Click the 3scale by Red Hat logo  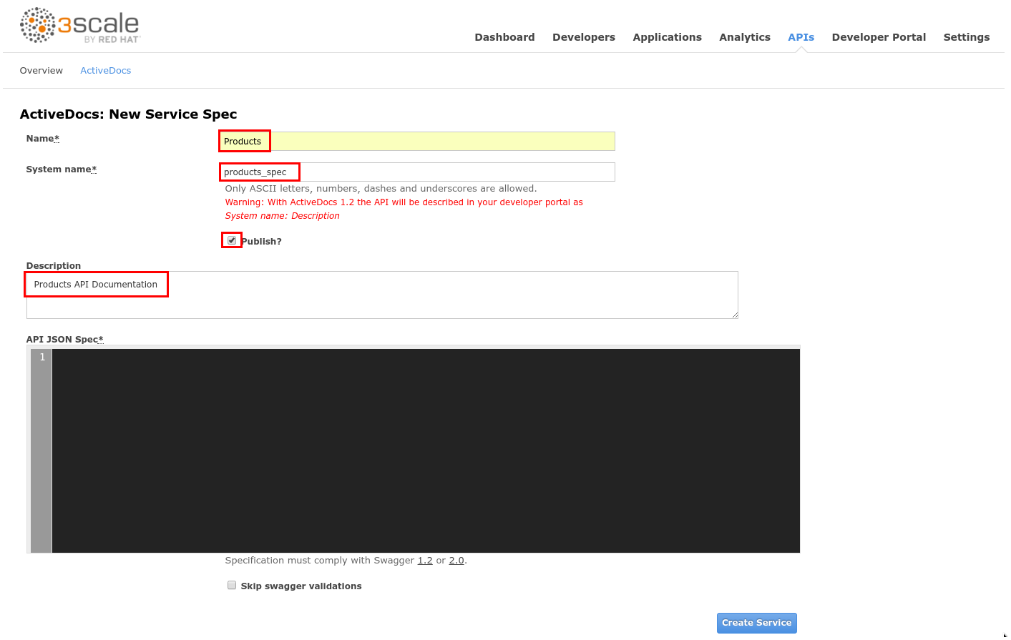tap(79, 26)
